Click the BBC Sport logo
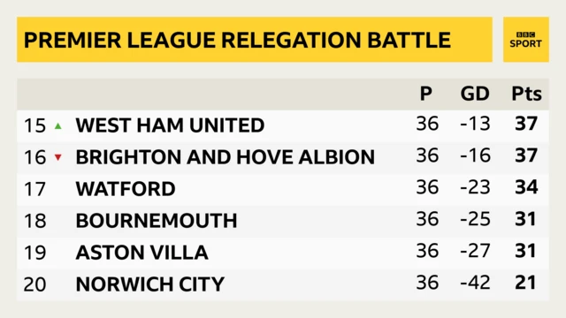The width and height of the screenshot is (566, 318). click(x=526, y=40)
